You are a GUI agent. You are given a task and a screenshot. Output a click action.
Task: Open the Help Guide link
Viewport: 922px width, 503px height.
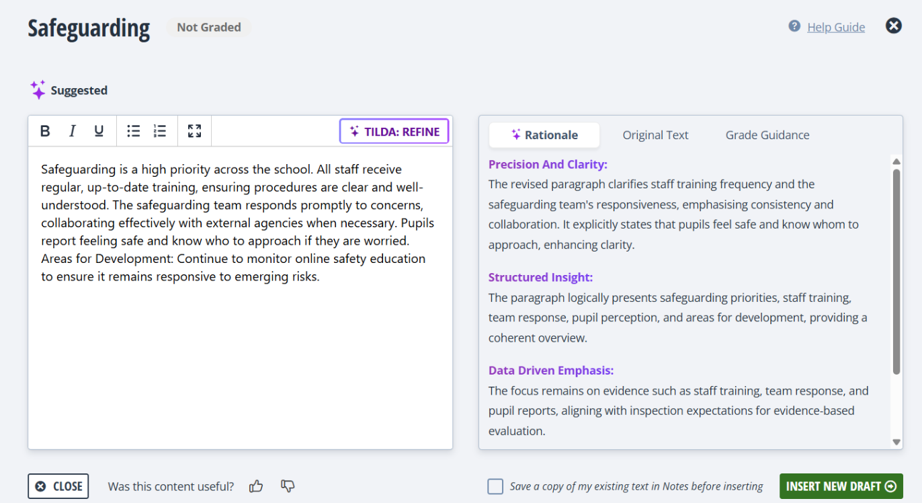[x=836, y=27]
